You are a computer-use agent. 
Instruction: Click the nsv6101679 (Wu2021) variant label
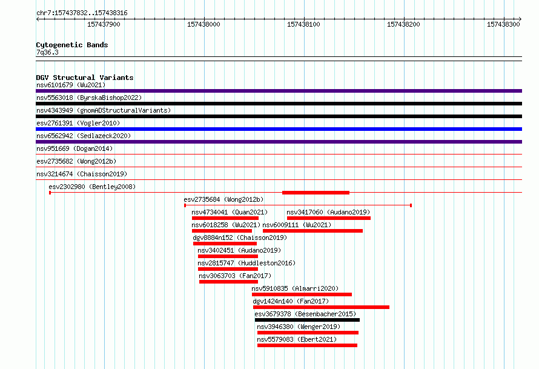71,85
